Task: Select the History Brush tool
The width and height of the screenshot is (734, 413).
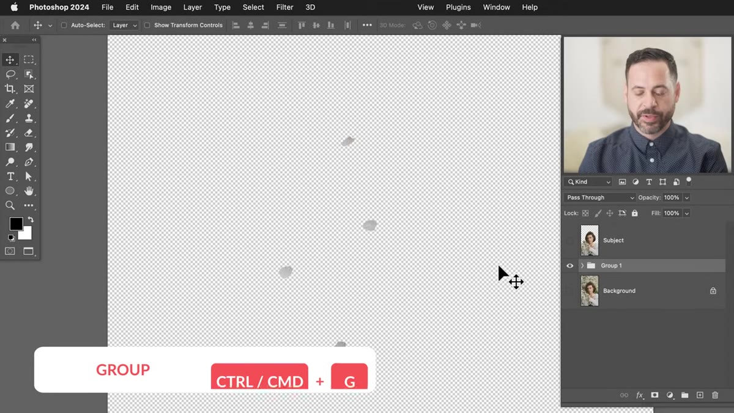Action: coord(10,133)
